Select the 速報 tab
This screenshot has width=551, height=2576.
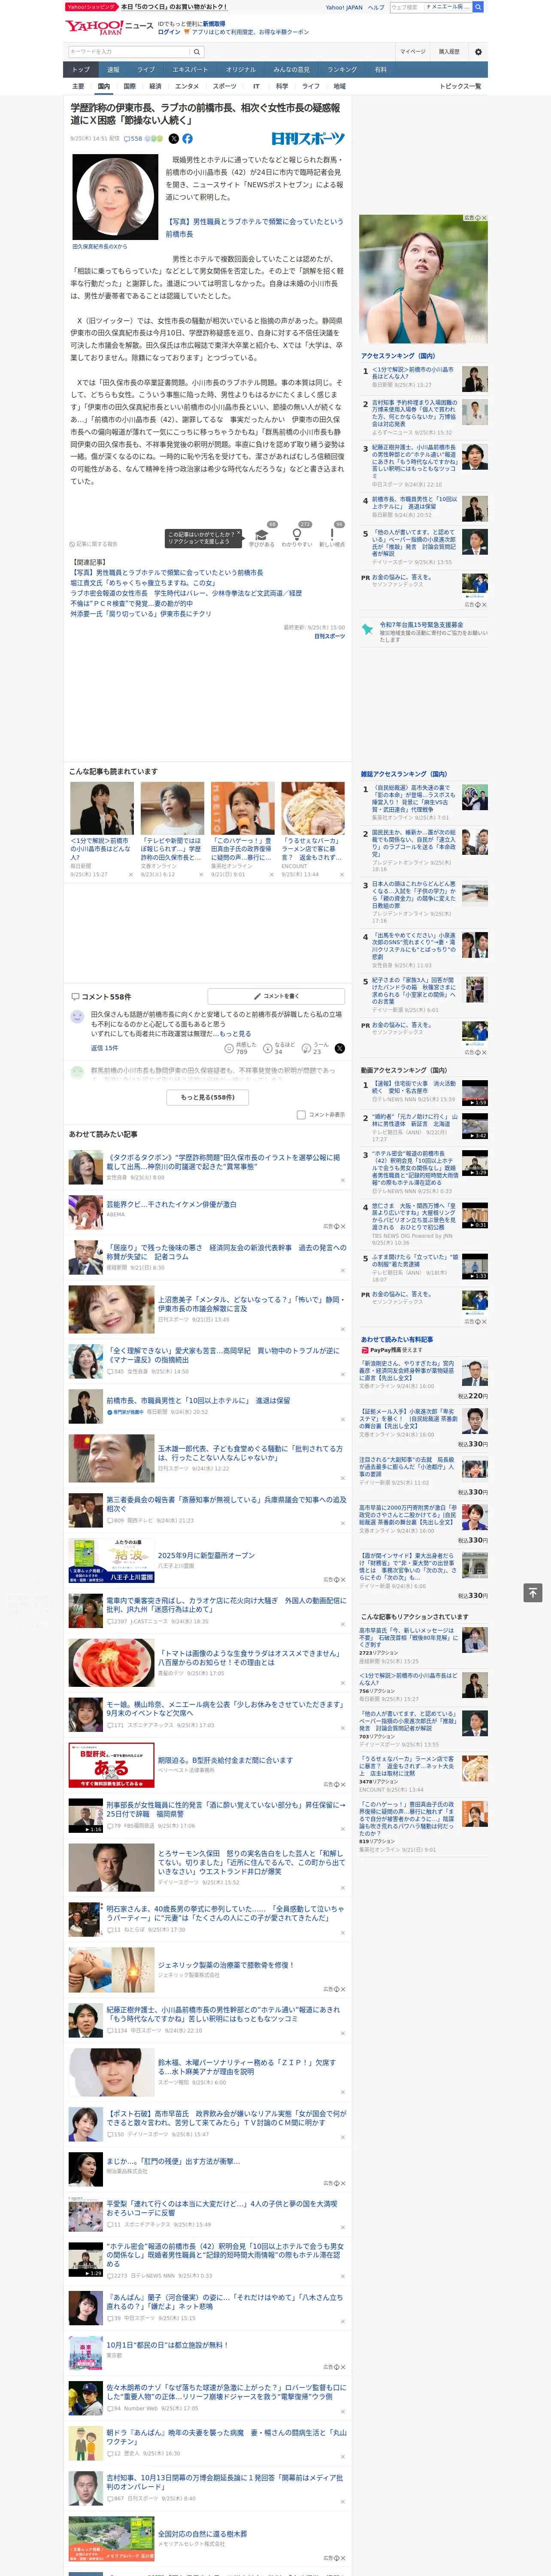click(x=113, y=70)
